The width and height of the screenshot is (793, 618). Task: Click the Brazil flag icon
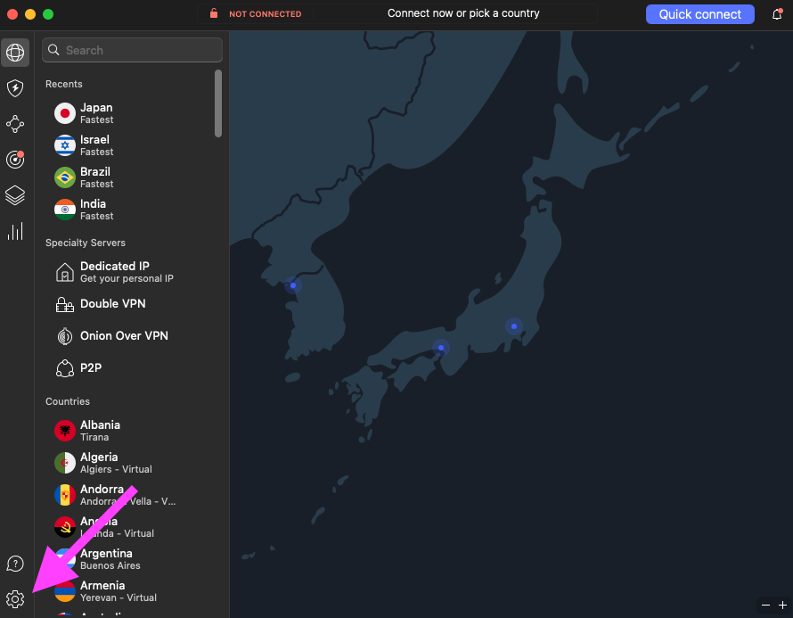[x=65, y=177]
